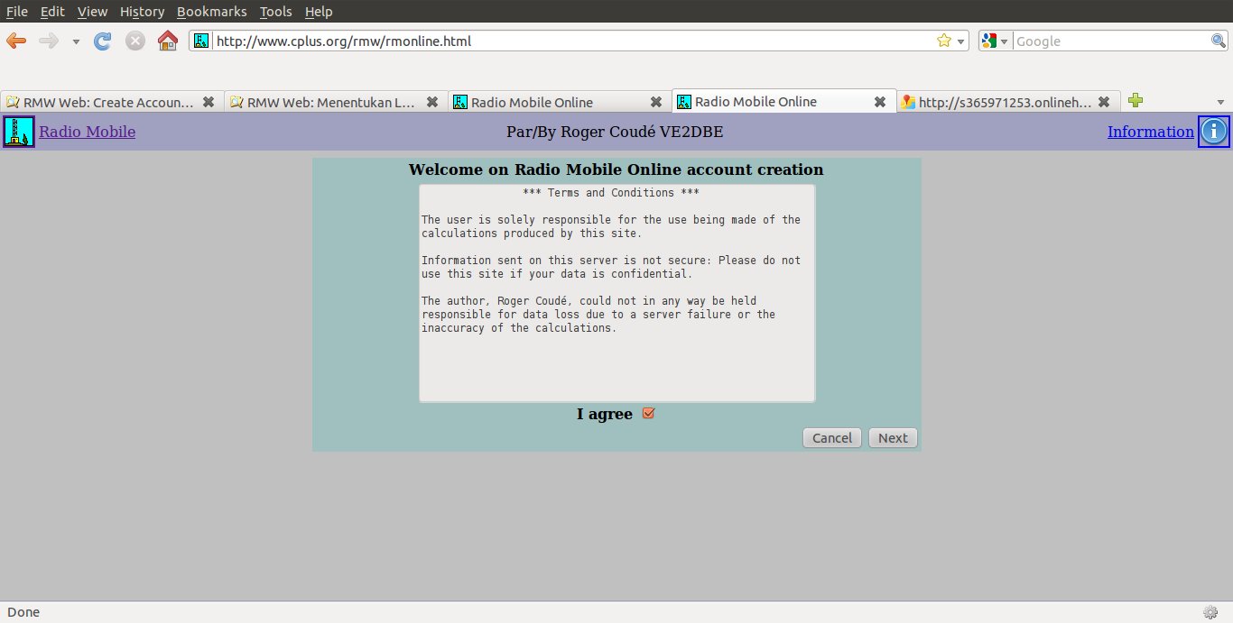Click the bookmark star in address bar
The width and height of the screenshot is (1233, 623).
944,41
